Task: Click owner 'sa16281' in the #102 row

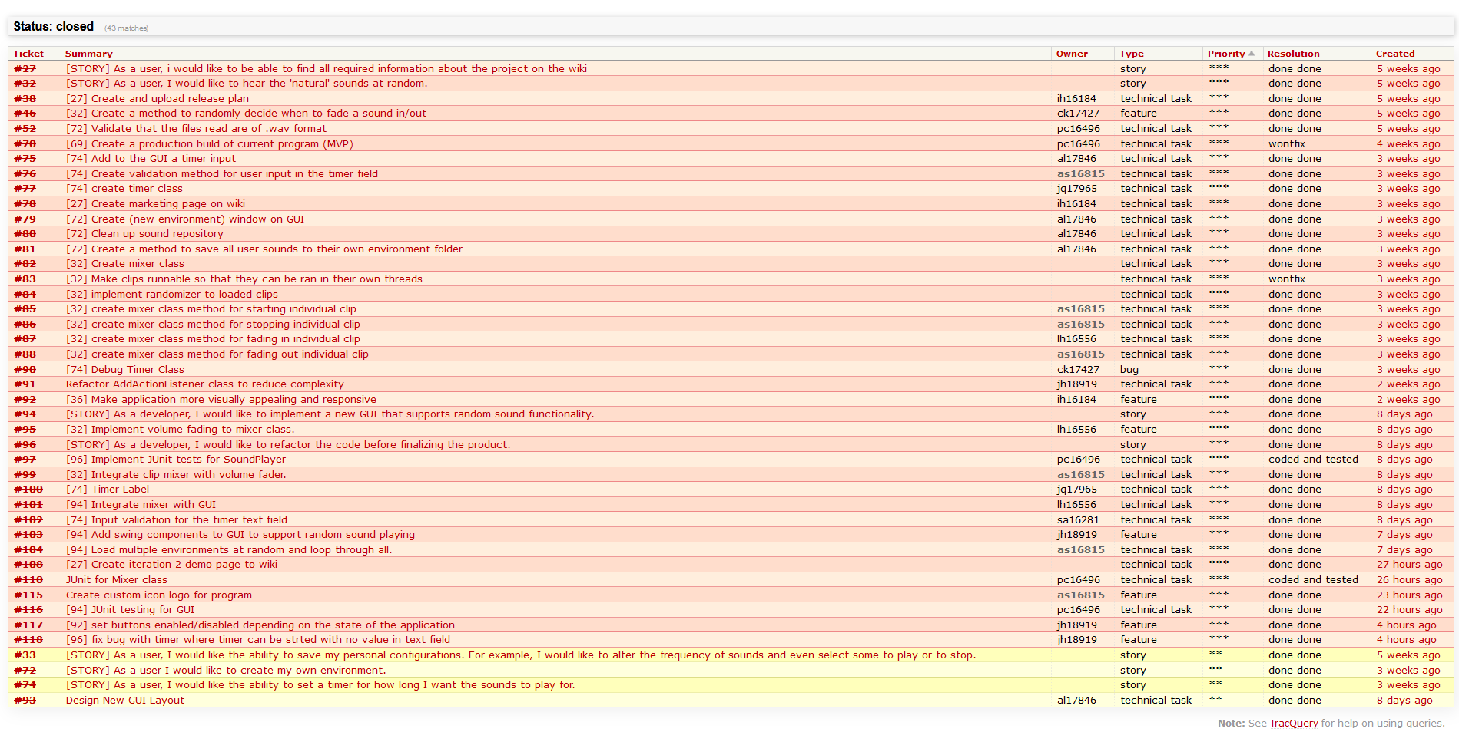Action: click(x=1078, y=519)
